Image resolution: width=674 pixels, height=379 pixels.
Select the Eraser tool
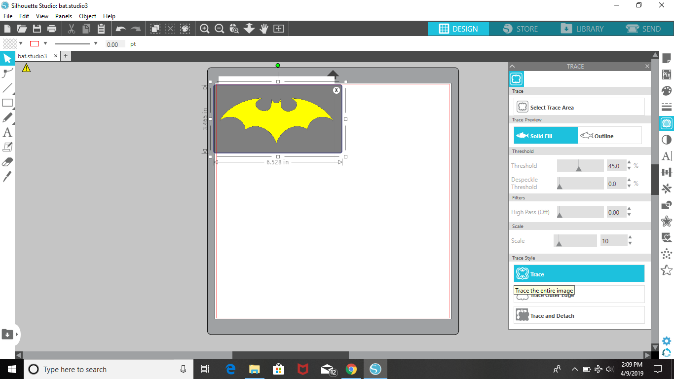(x=7, y=162)
